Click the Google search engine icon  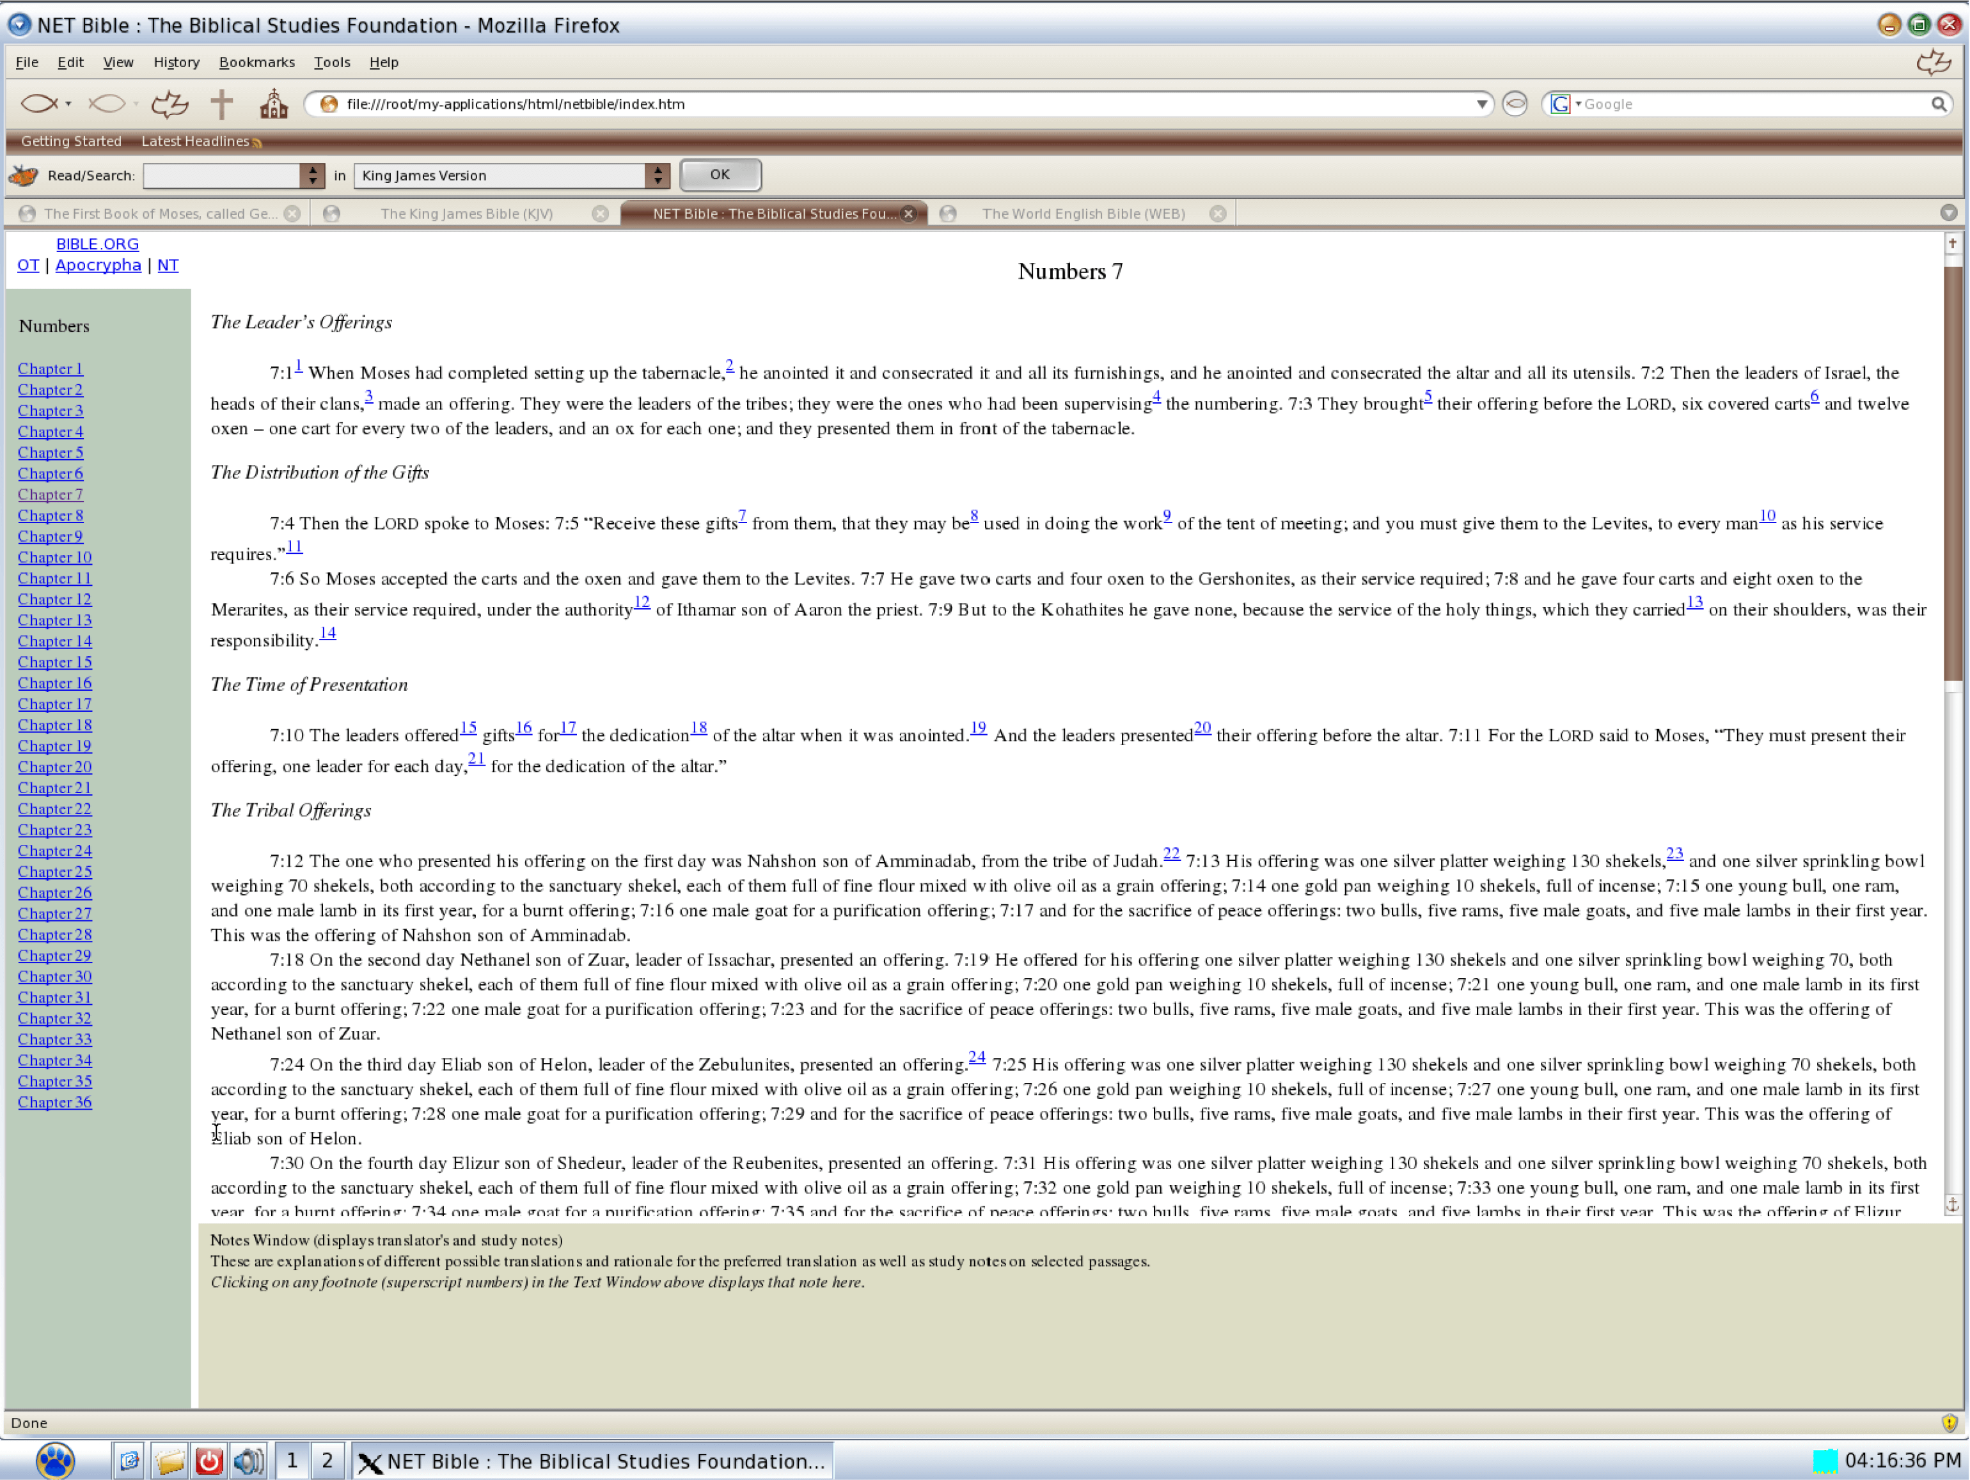pyautogui.click(x=1560, y=104)
